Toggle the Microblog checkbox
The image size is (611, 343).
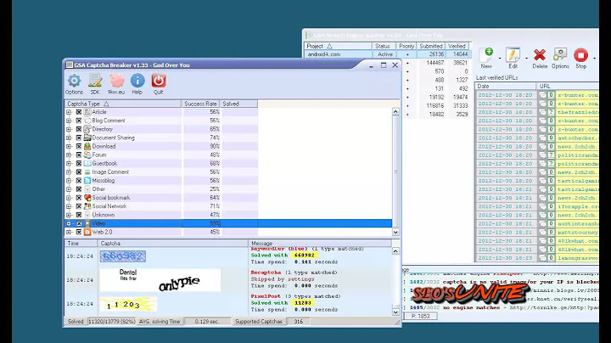point(79,181)
